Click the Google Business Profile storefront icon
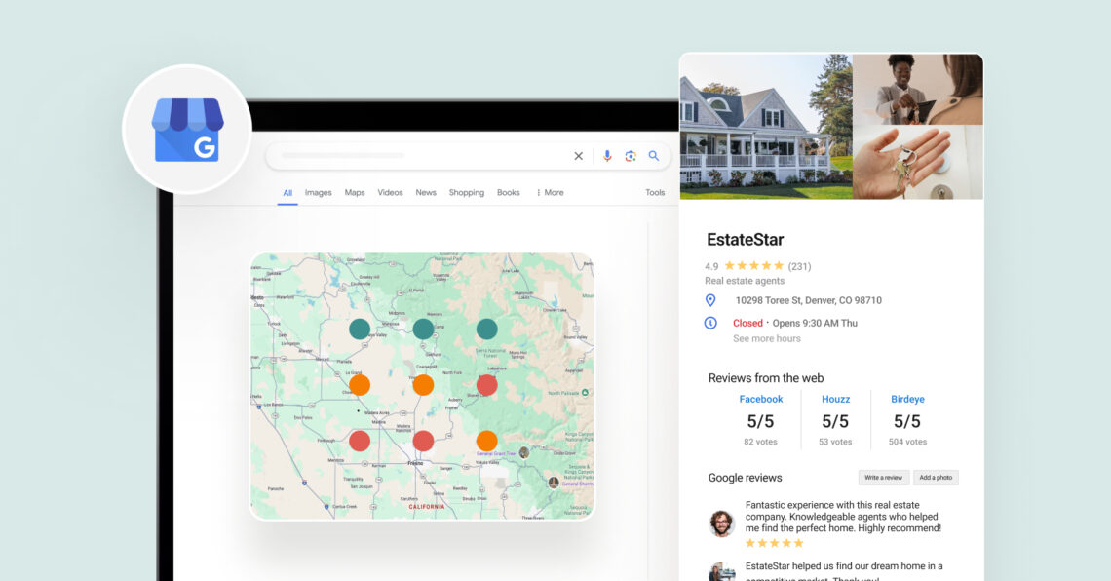1111x581 pixels. coord(188,130)
